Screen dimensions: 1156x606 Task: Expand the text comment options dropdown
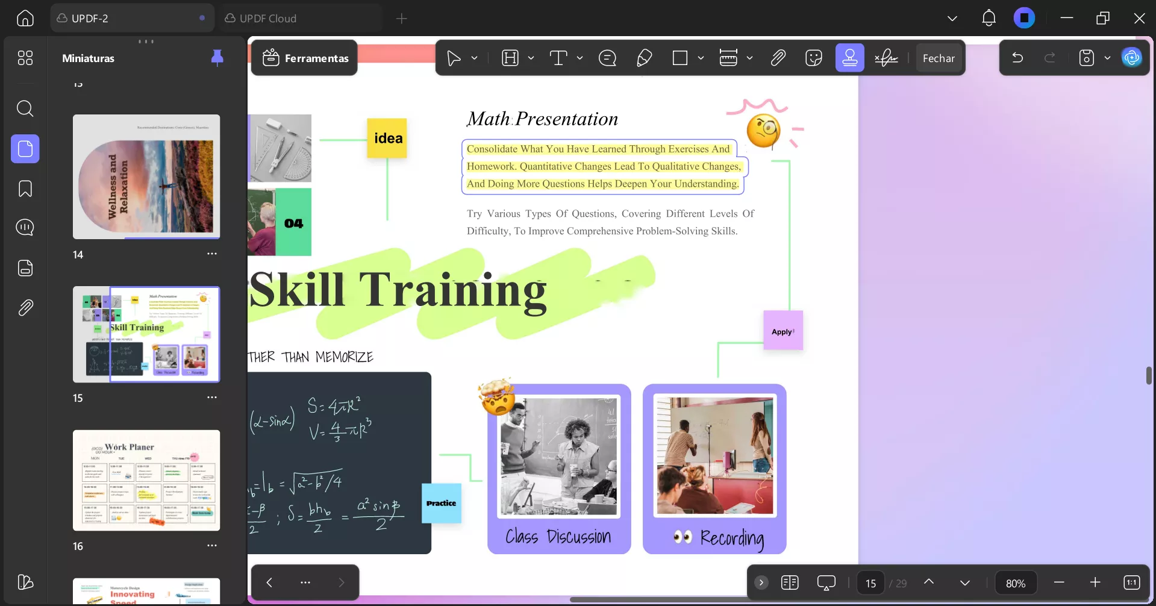click(x=580, y=58)
